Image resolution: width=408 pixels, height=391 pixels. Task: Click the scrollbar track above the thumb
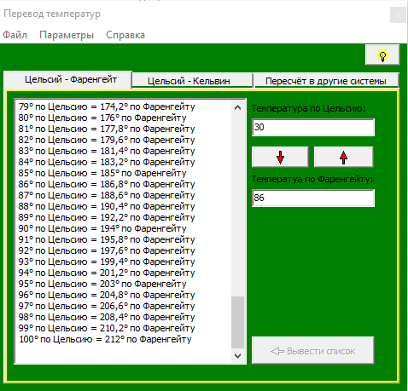238,204
